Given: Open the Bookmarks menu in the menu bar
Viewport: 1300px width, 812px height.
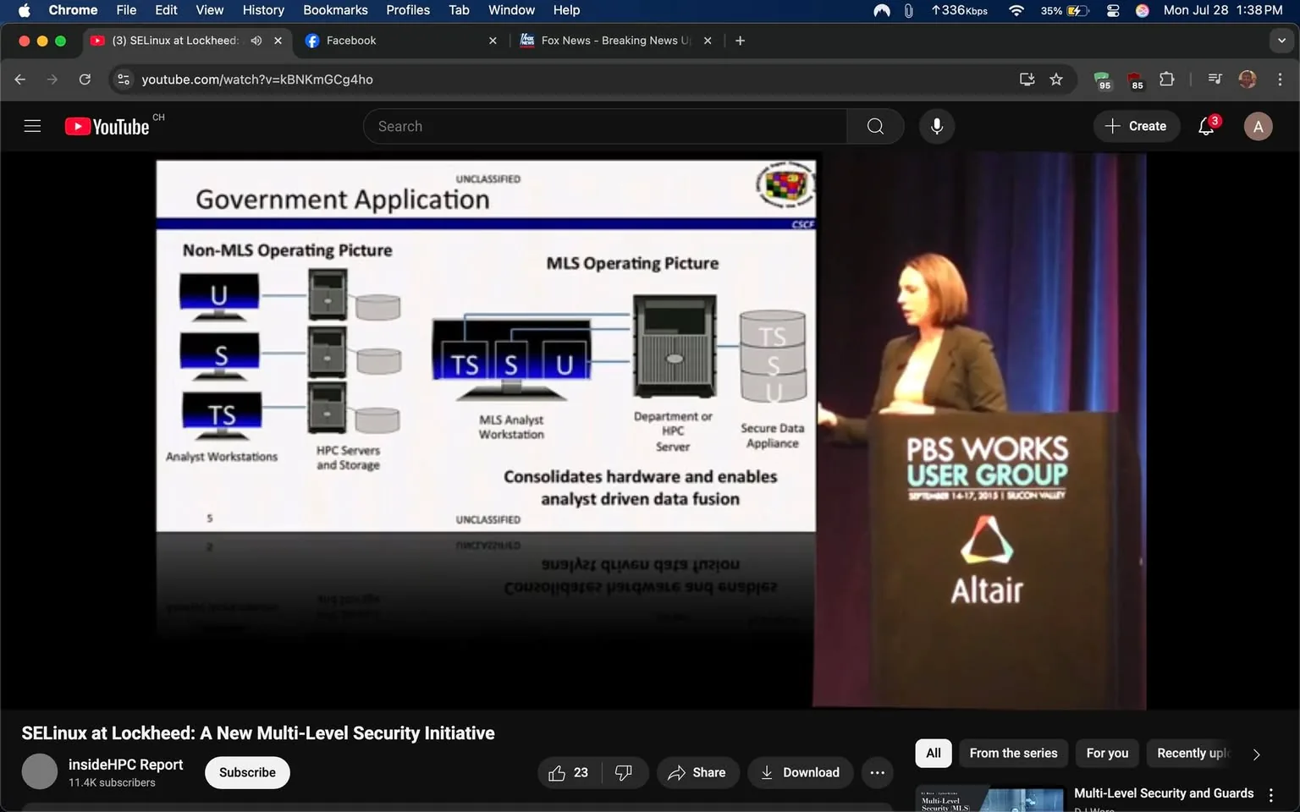Looking at the screenshot, I should [335, 10].
